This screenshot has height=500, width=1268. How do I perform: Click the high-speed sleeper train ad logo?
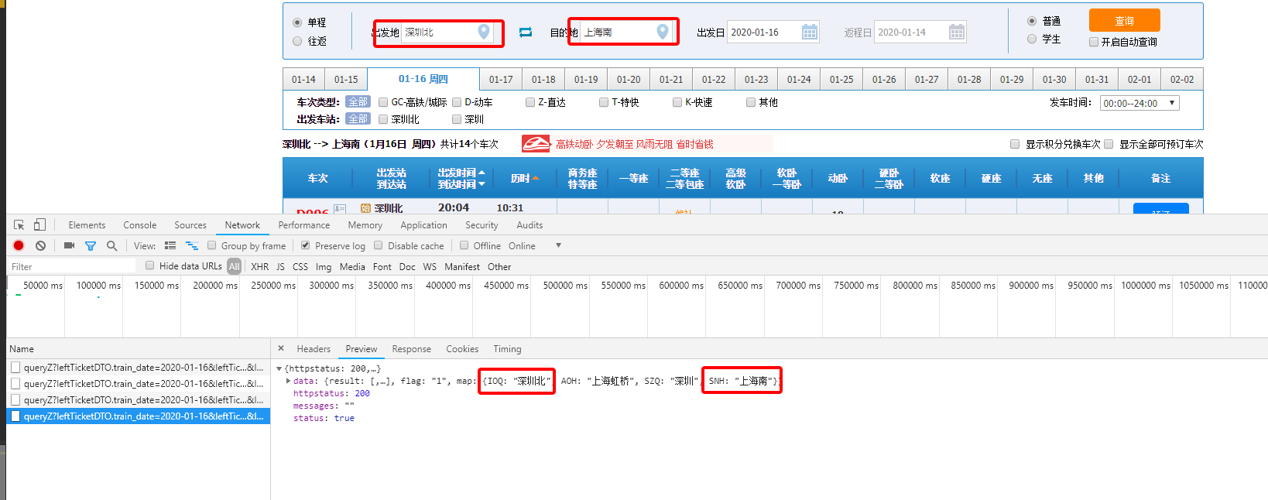tap(536, 144)
